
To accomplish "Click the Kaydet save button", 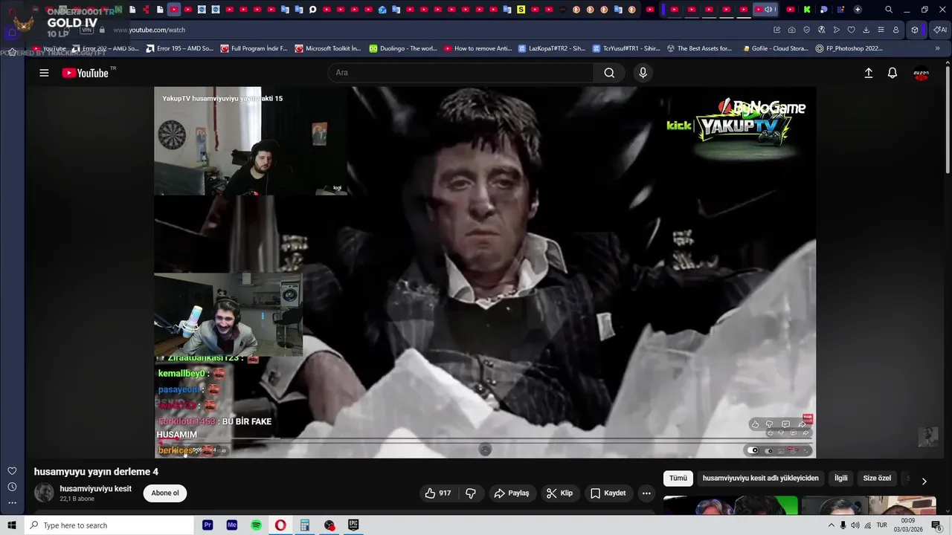I will [x=608, y=493].
